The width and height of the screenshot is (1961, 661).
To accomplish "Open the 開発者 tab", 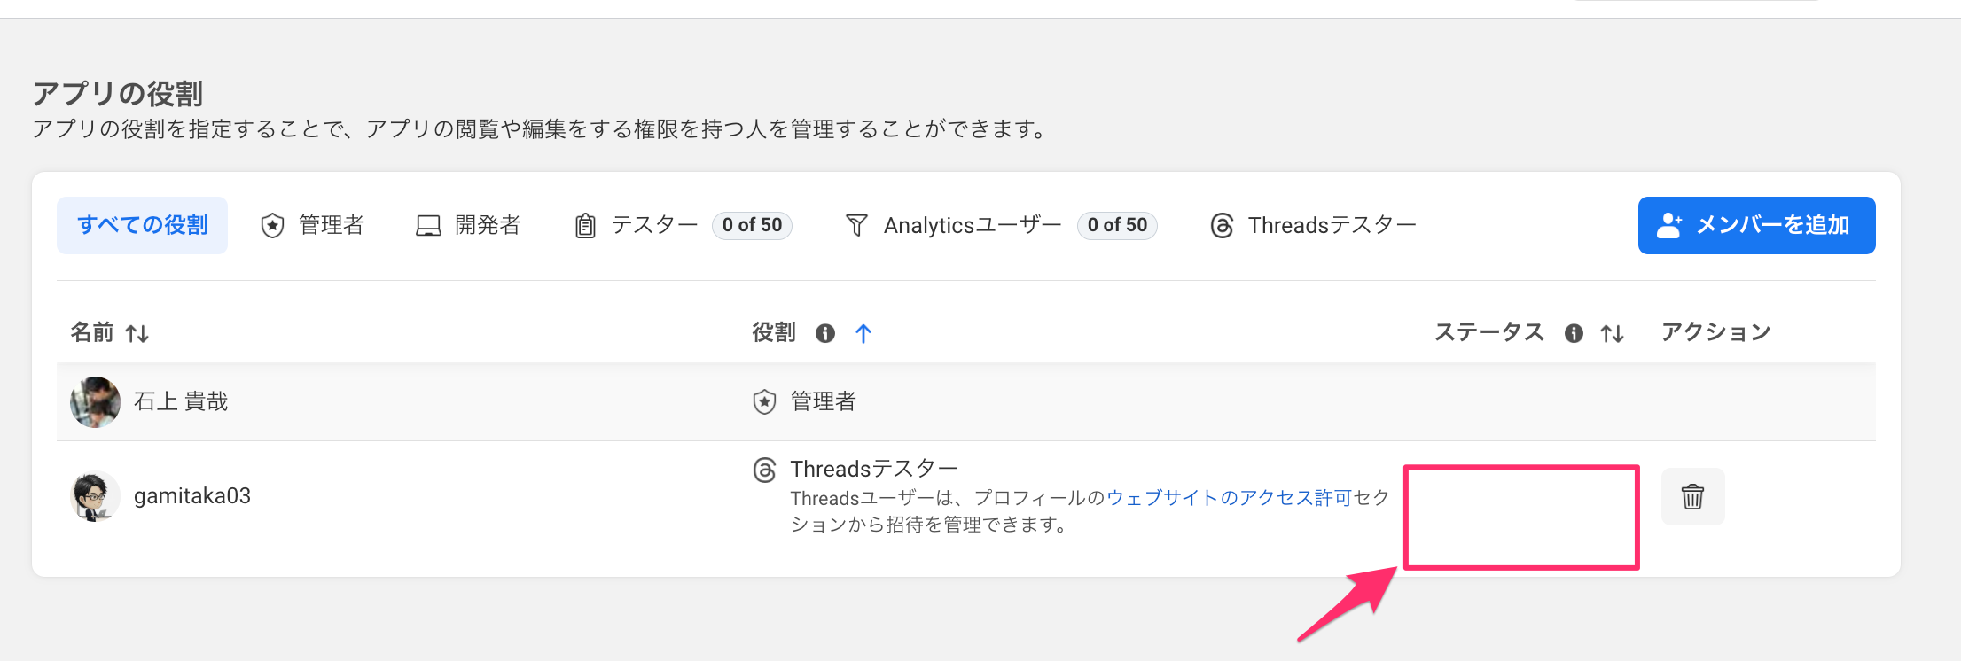I will [x=468, y=225].
